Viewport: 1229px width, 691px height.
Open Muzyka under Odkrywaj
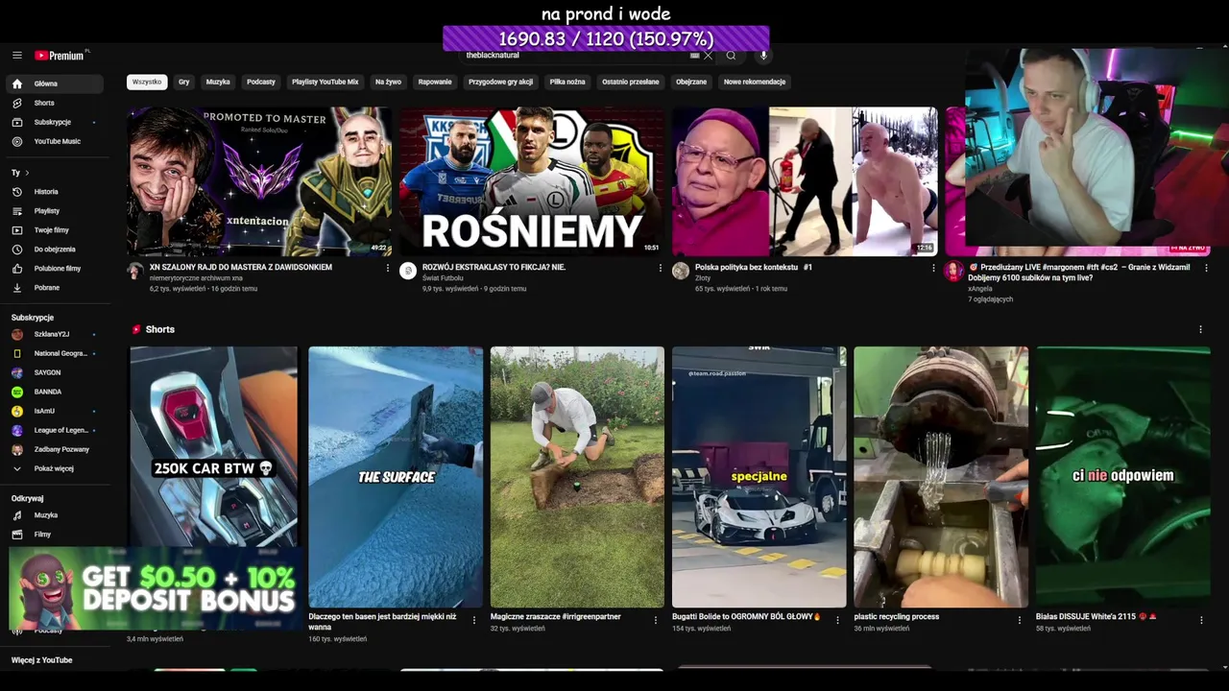pos(54,515)
